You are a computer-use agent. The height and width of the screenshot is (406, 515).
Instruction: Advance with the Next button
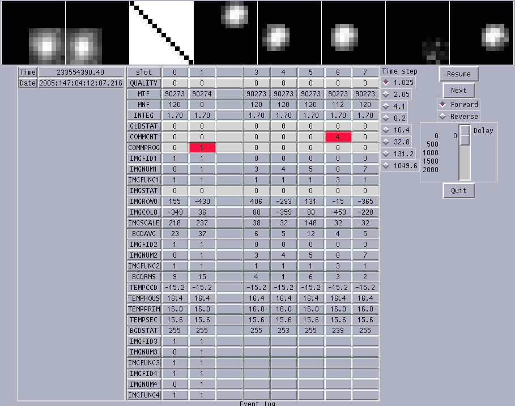tap(458, 90)
